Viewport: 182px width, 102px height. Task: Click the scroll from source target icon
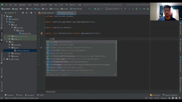point(23,13)
